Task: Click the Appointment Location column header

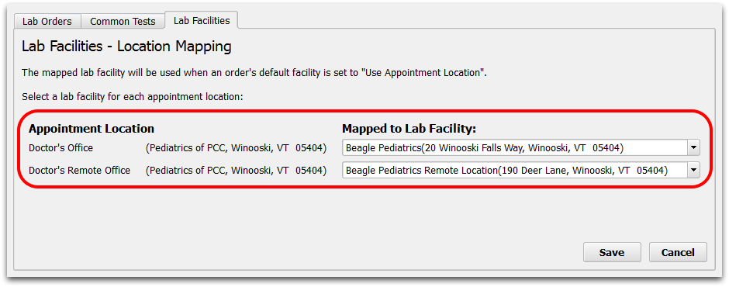Action: pos(92,129)
